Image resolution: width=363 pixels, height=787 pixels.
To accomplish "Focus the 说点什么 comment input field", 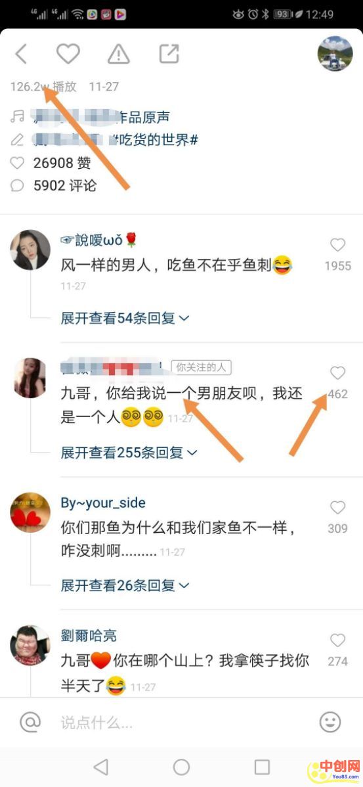I will pos(181,722).
